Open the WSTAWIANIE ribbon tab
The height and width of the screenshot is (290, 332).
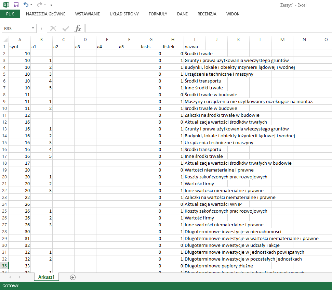88,14
